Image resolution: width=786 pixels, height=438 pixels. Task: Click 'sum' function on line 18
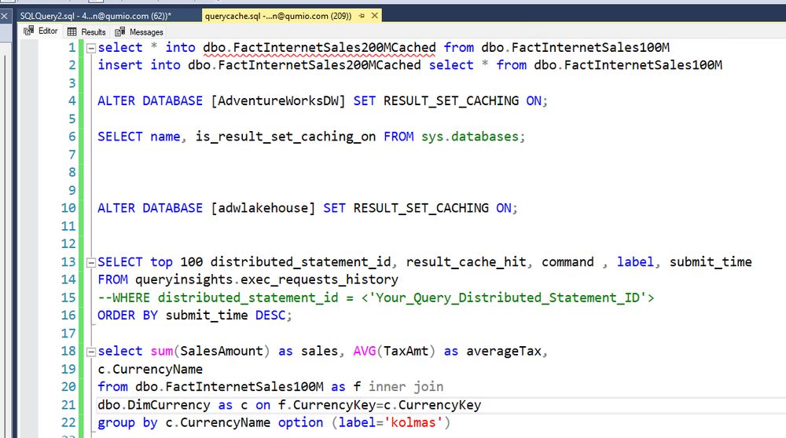161,351
